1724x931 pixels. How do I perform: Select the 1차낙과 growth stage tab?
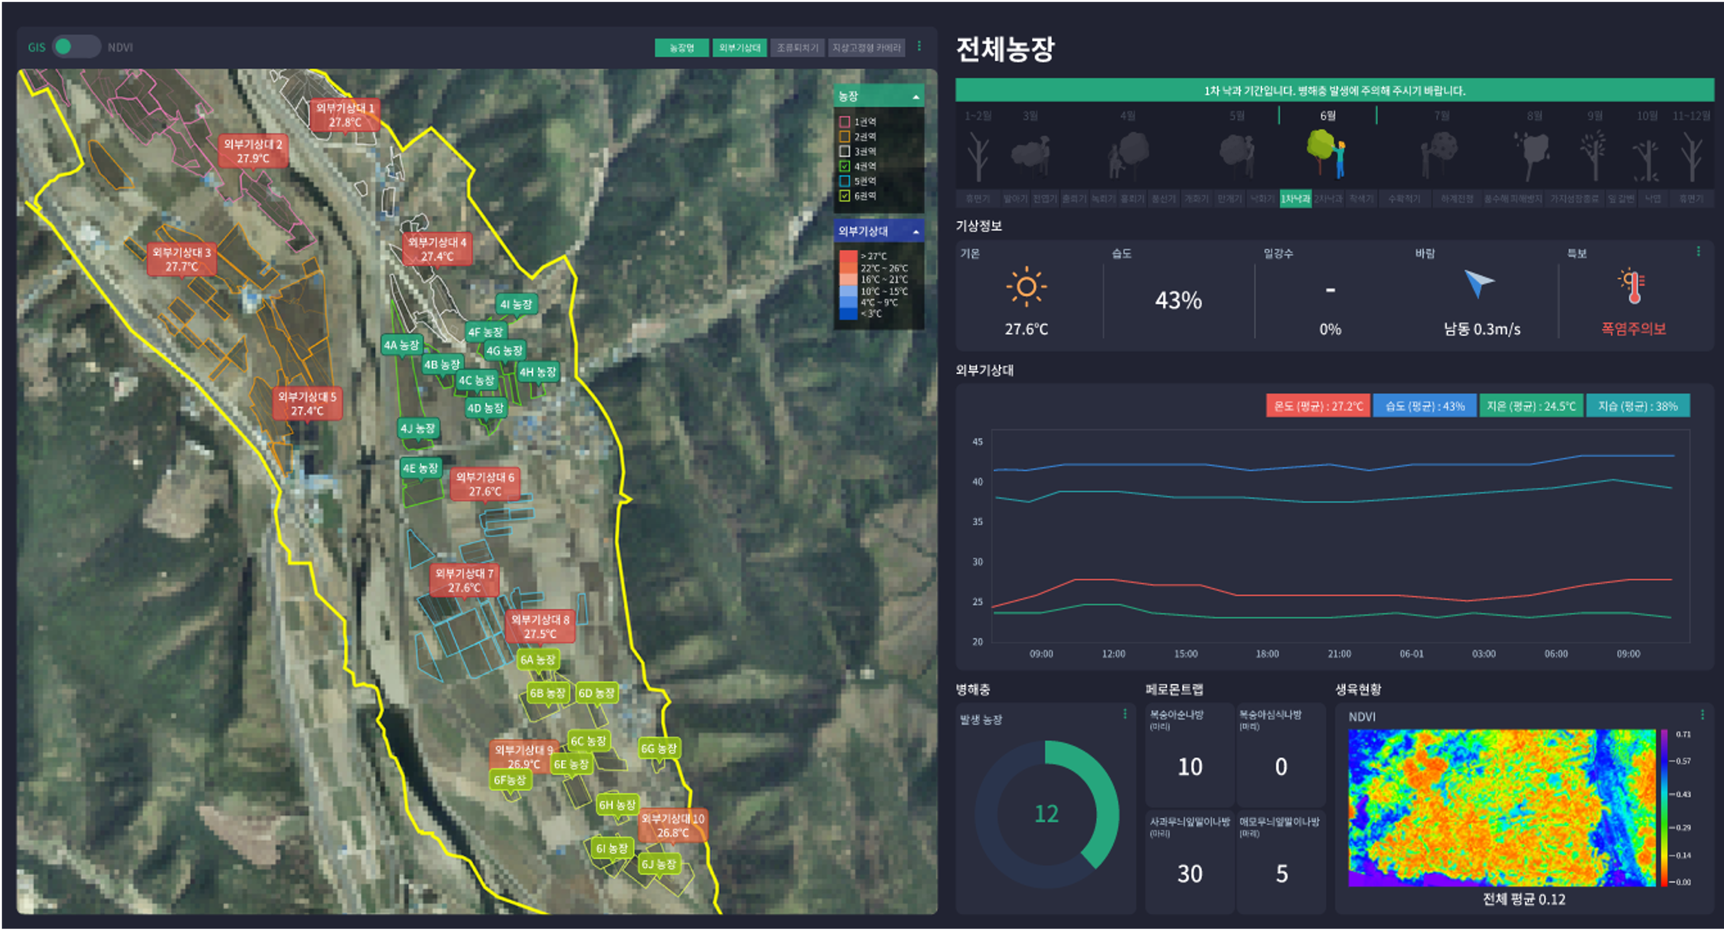click(x=1295, y=198)
